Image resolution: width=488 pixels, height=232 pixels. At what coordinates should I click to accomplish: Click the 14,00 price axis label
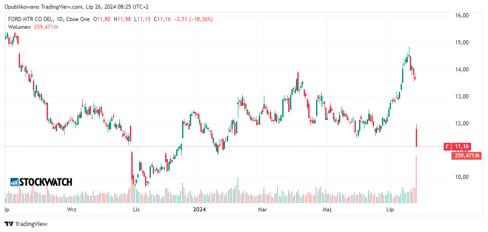coord(462,70)
